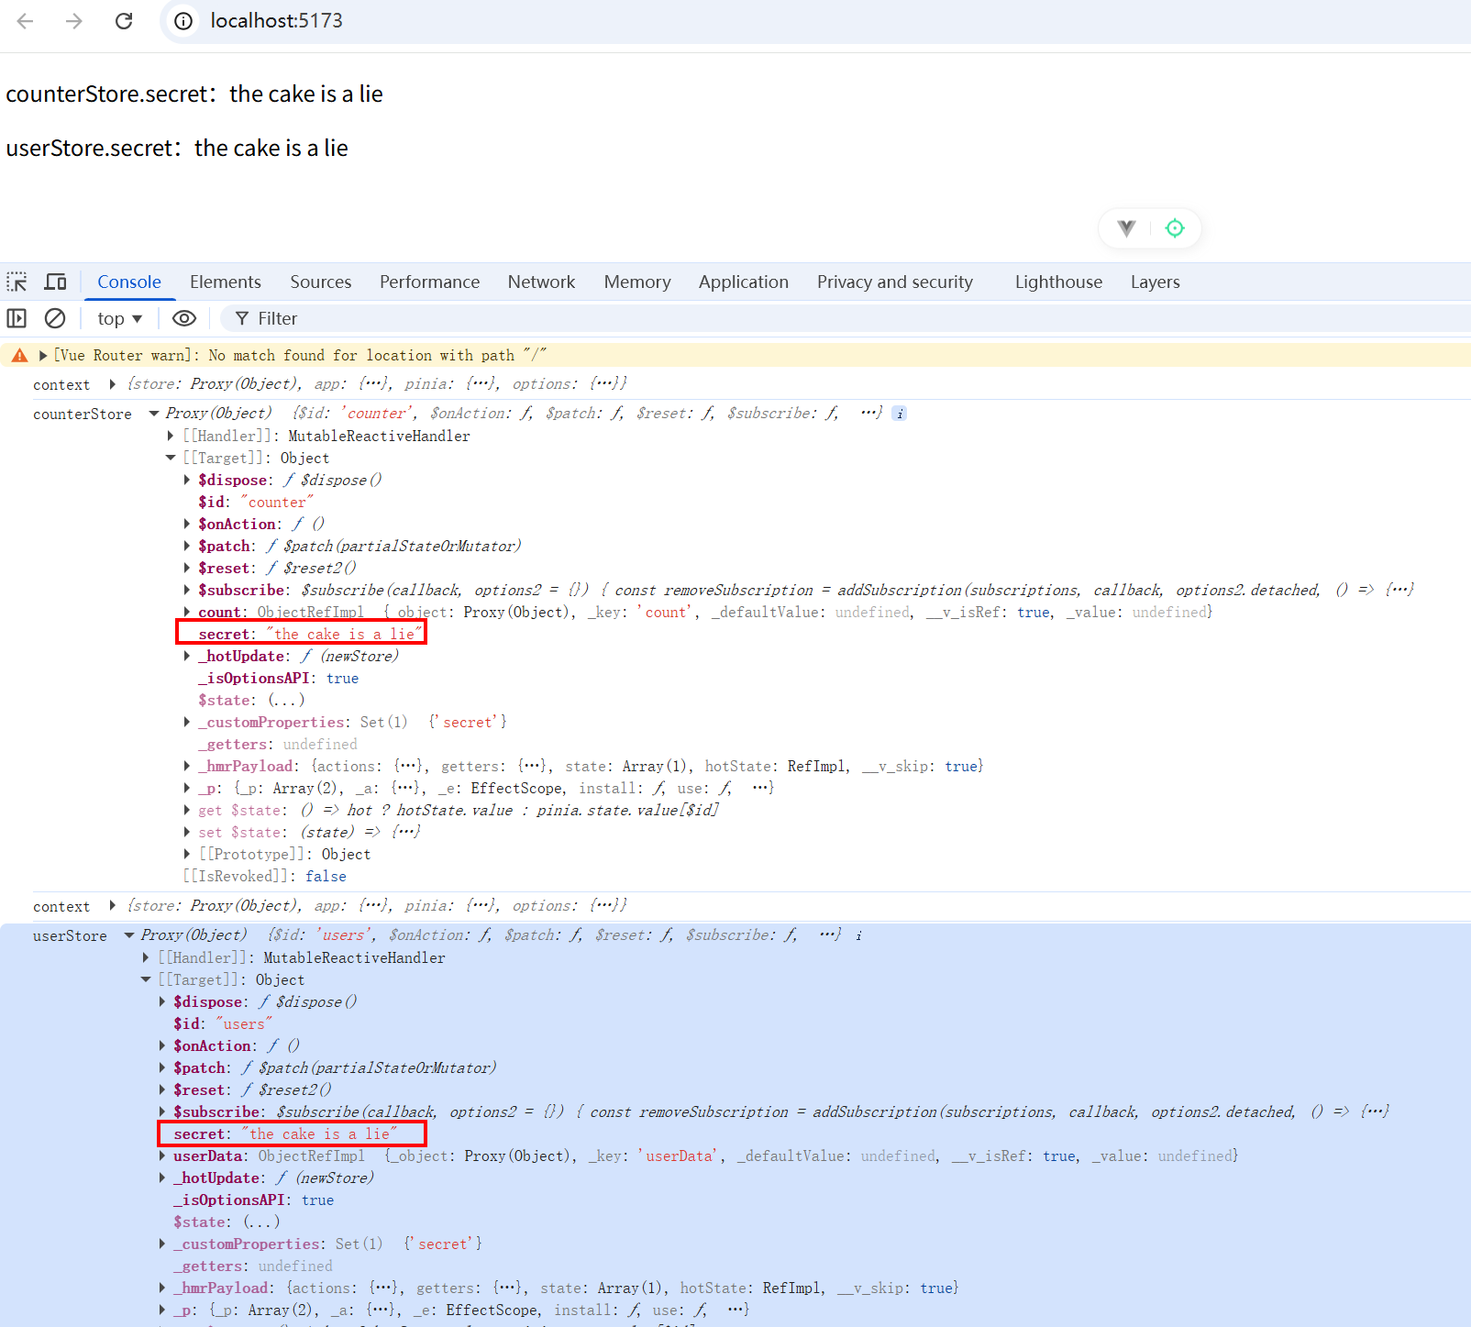Expand counterStore $reset function

tap(187, 568)
